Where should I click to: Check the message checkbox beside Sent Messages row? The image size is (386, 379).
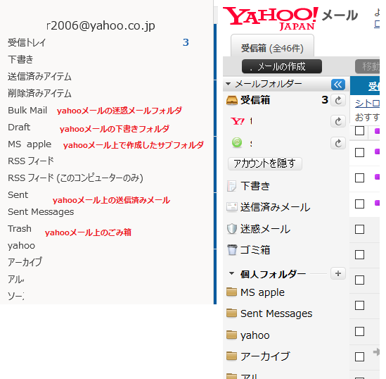coord(359,305)
